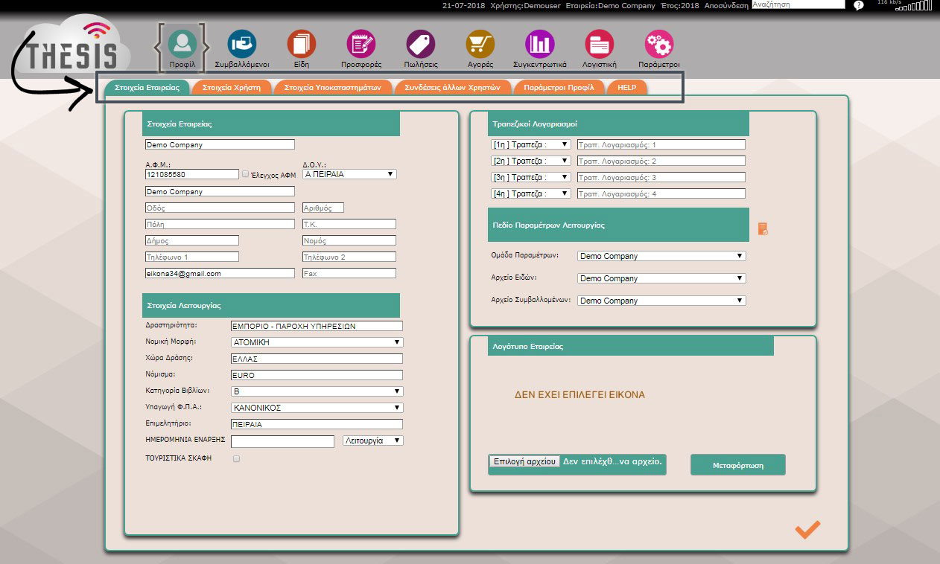Click the orange document icon beside Πεδίο Παραμέτρων
Viewport: 940px width, 564px height.
[763, 229]
